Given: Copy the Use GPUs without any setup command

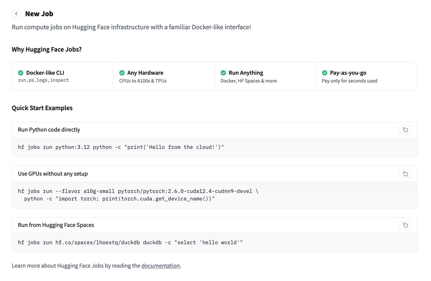Looking at the screenshot, I should [x=405, y=174].
